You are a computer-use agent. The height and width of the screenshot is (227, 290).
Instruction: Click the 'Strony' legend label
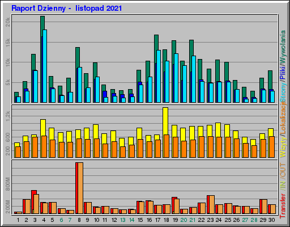coord(283,92)
